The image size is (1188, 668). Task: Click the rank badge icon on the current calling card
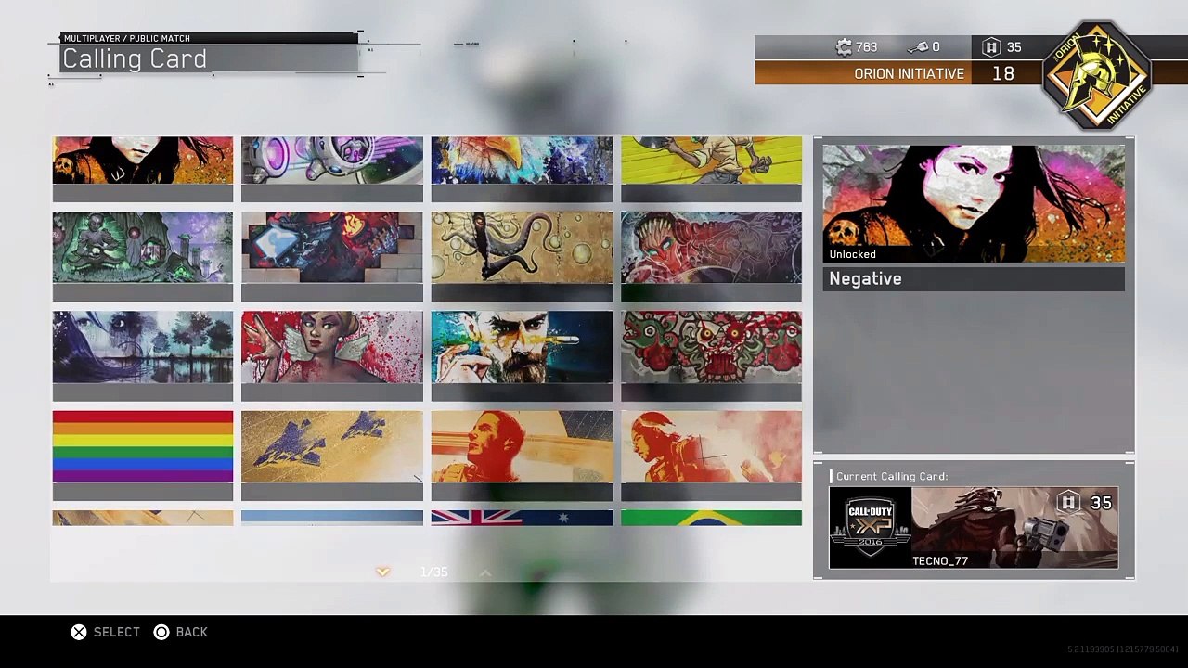pos(1068,503)
